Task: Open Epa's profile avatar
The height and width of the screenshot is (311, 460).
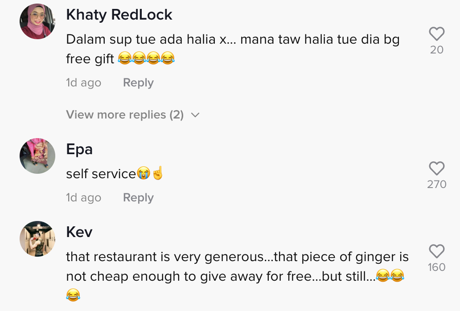Action: [x=37, y=155]
